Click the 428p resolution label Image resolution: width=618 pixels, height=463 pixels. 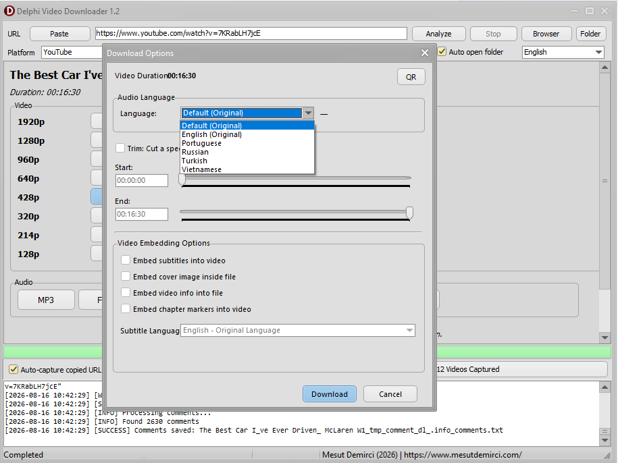coord(28,198)
